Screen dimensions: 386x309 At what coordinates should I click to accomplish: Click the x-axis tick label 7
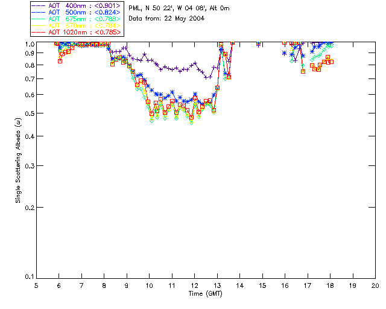81,285
